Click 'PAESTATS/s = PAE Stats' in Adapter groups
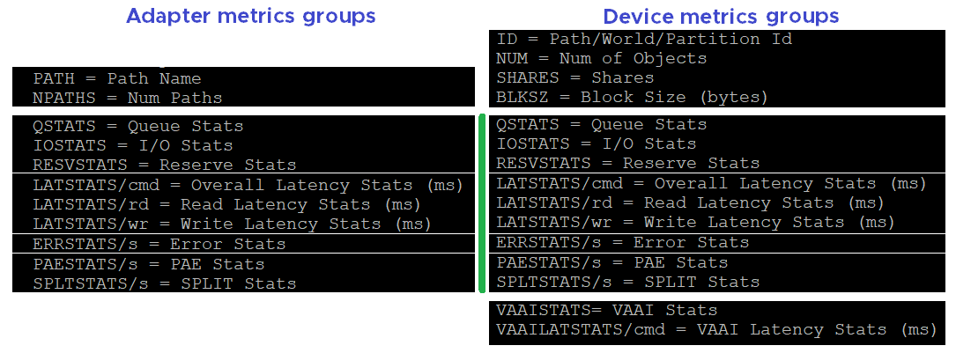Viewport: 956px width, 353px height. 149,264
